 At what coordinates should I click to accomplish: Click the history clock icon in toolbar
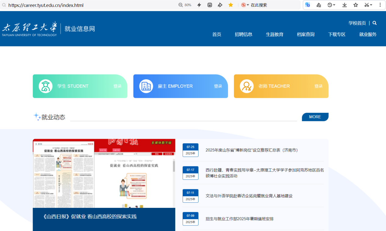click(330, 5)
